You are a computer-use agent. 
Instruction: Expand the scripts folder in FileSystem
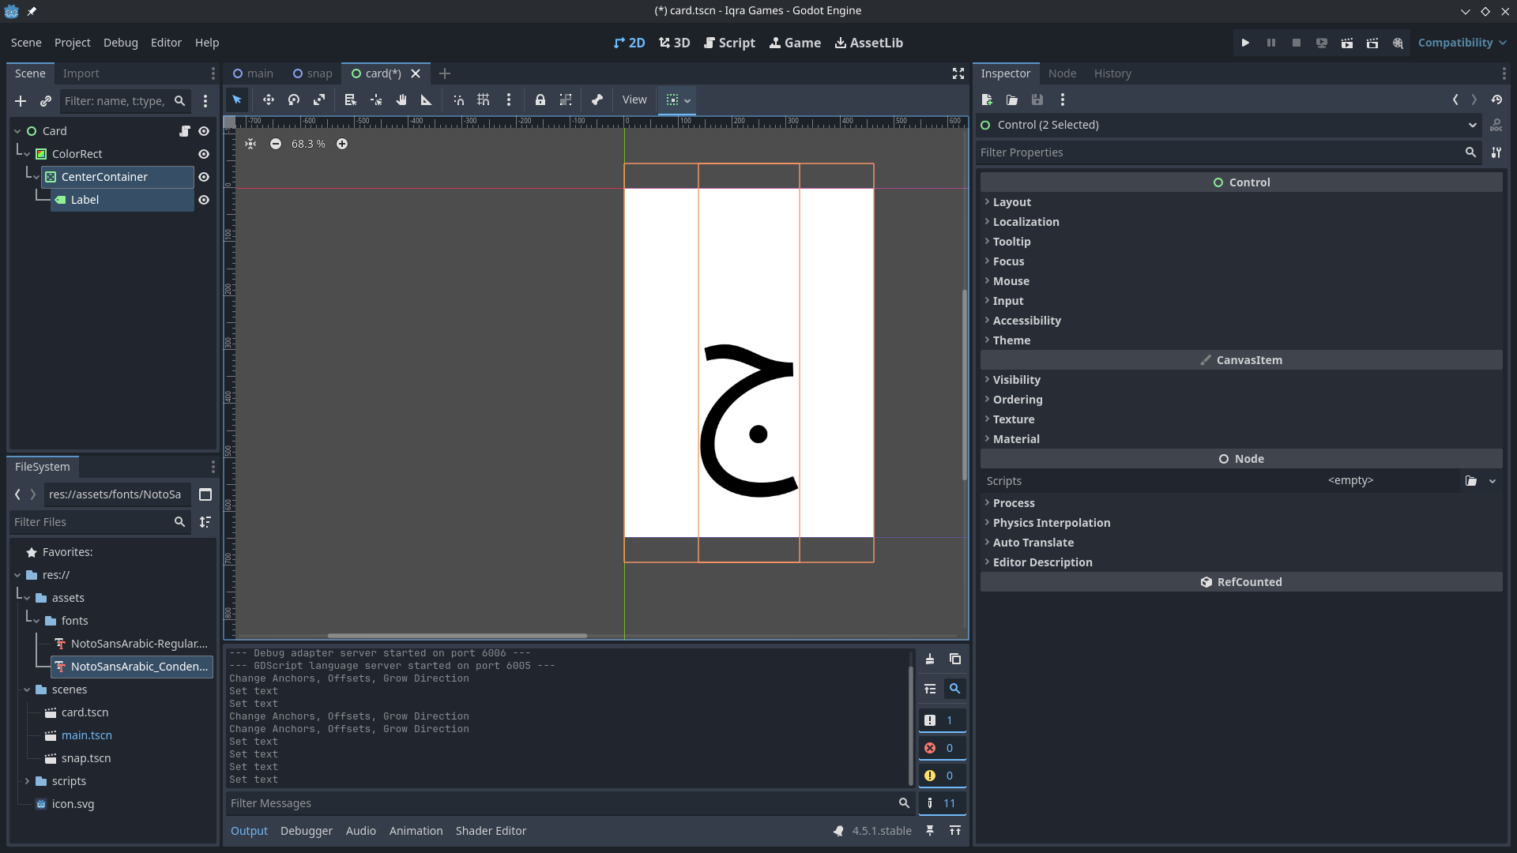[x=27, y=781]
